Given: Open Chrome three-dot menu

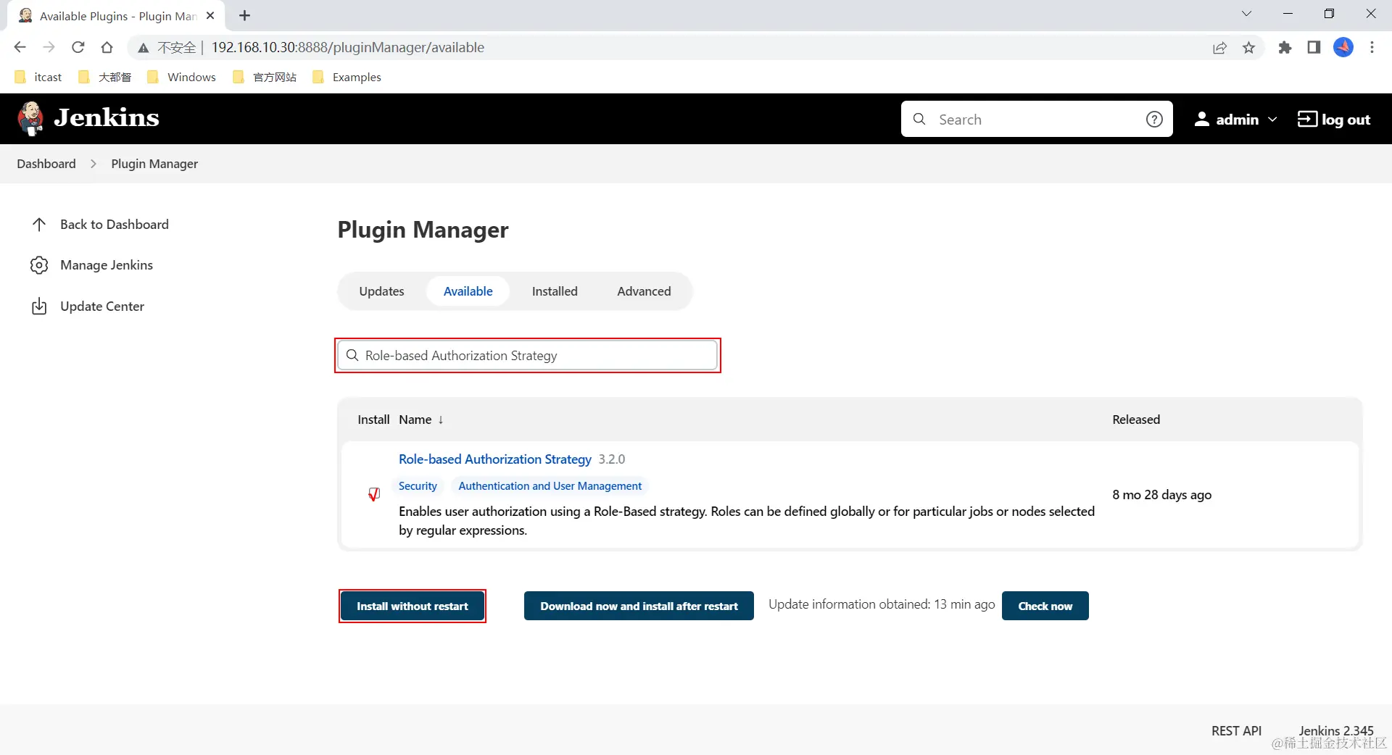Looking at the screenshot, I should click(x=1372, y=47).
